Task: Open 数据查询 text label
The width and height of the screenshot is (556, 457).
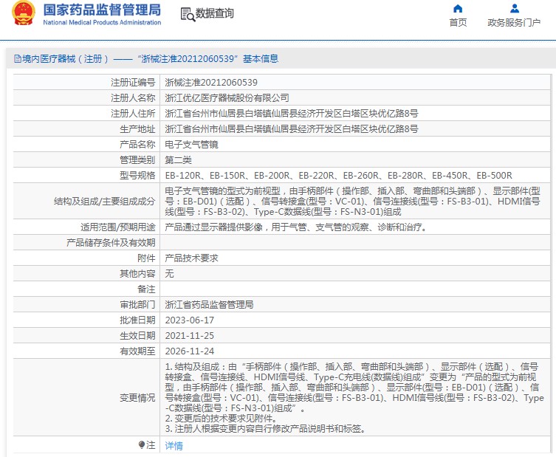Action: 214,14
